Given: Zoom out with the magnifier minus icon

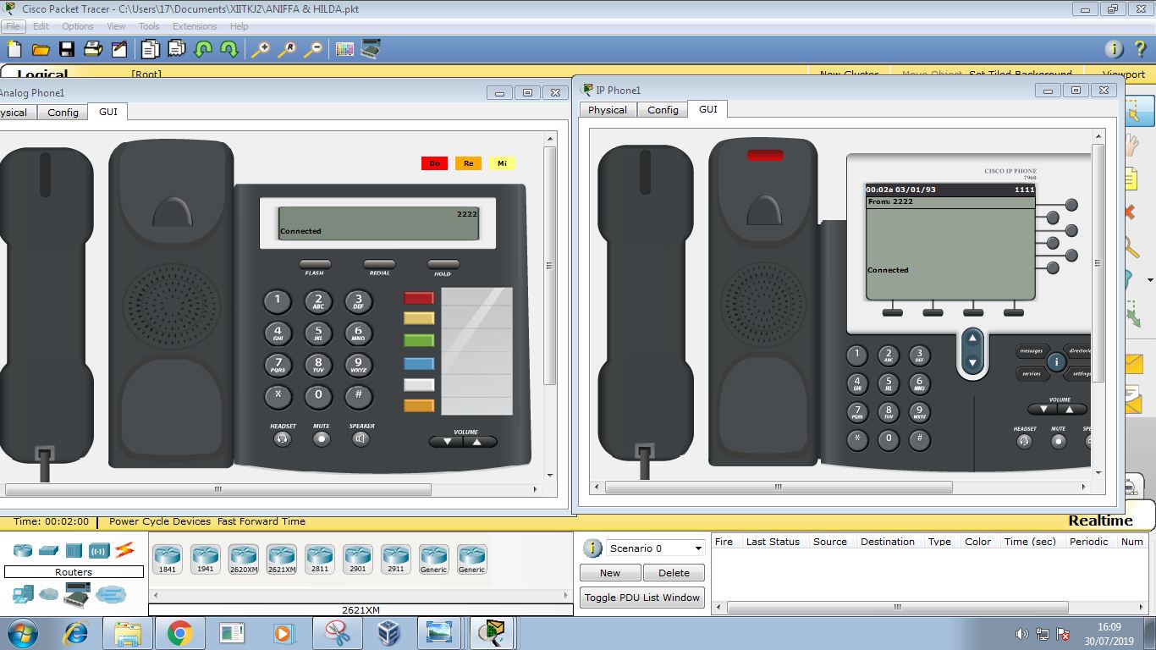Looking at the screenshot, I should [x=313, y=49].
